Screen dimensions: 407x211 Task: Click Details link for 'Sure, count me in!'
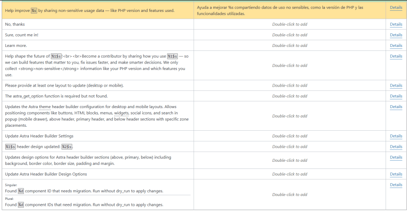[x=396, y=35]
